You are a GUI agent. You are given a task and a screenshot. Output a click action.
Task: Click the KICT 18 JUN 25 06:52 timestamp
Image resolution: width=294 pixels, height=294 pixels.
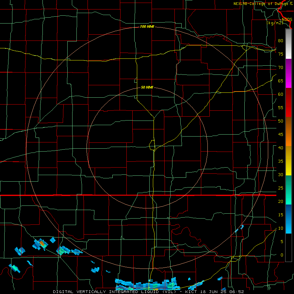pos(215,292)
